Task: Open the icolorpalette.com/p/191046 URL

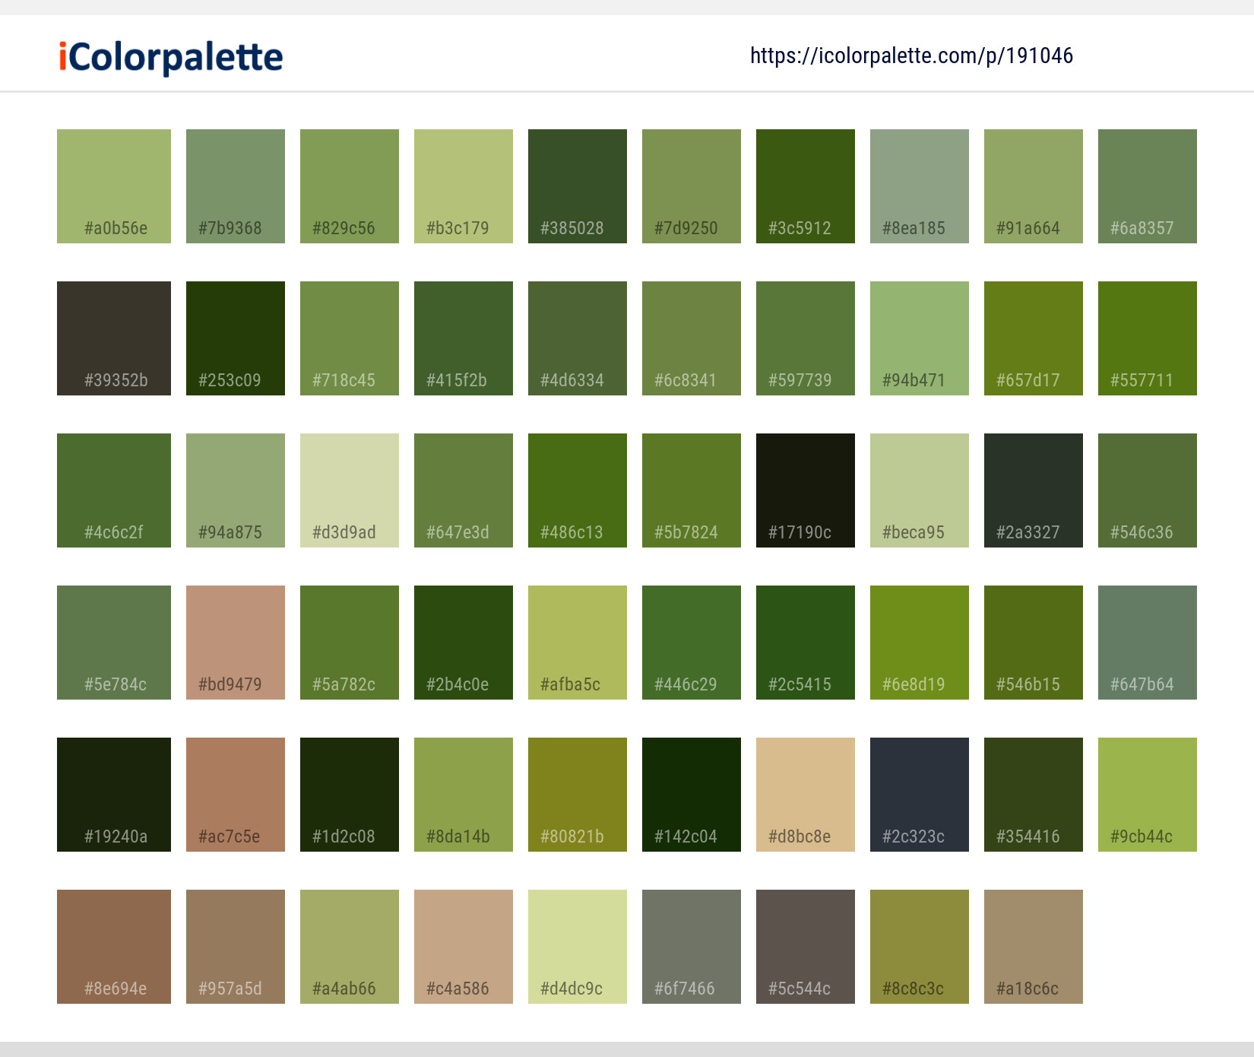Action: pyautogui.click(x=911, y=56)
